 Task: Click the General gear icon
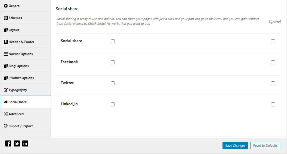click(6, 6)
